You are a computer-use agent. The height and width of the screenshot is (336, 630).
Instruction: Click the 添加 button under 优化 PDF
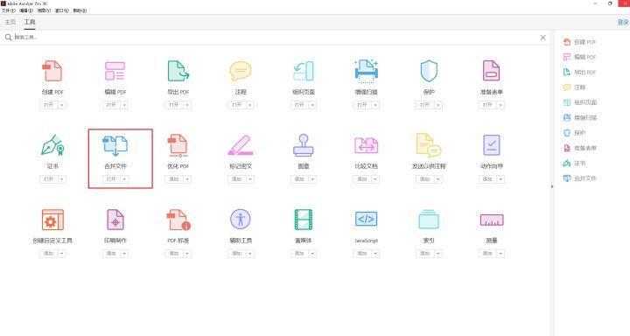click(x=174, y=179)
